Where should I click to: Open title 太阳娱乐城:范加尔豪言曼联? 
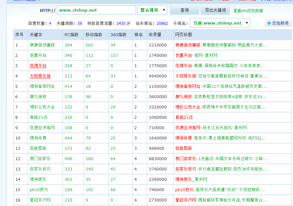pyautogui.click(x=221, y=76)
